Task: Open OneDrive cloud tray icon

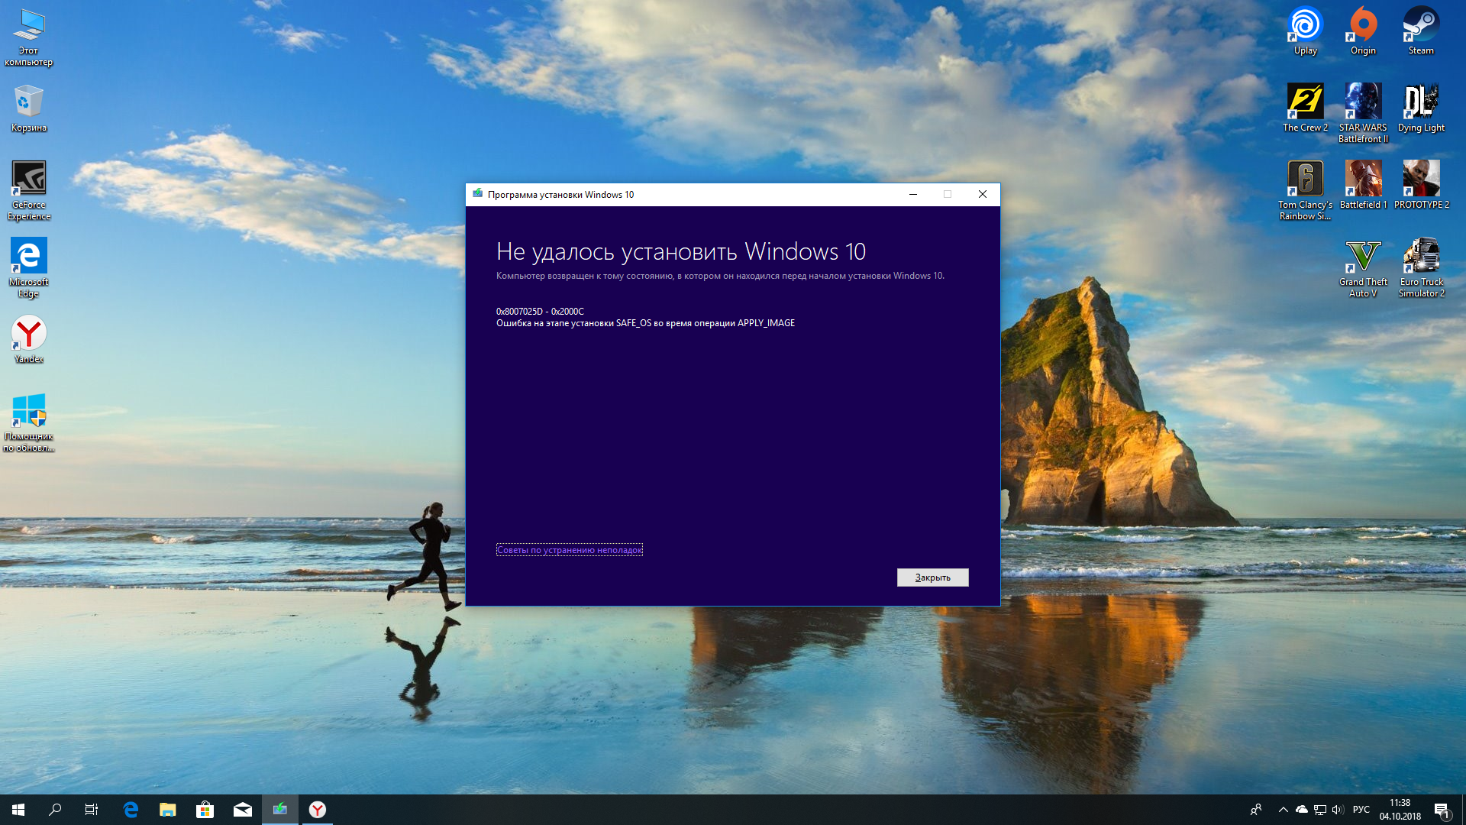Action: pyautogui.click(x=1302, y=810)
